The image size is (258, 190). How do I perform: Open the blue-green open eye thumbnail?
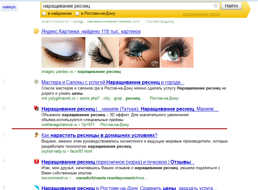pyautogui.click(x=177, y=52)
